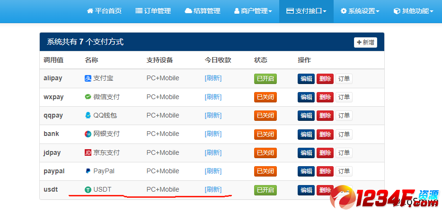
Task: Refresh today's income for wxpay
Action: pos(213,97)
